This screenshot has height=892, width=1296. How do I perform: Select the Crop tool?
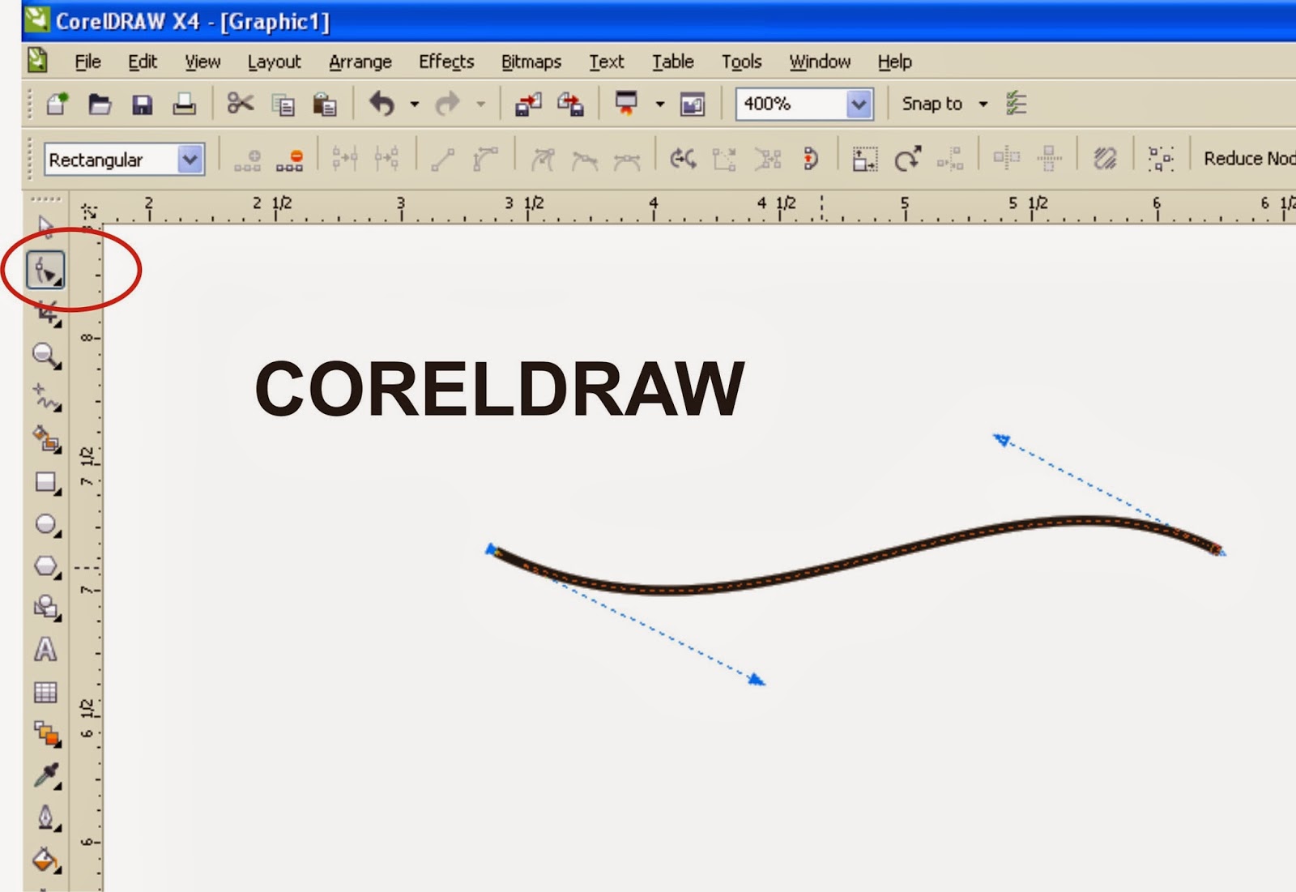(x=46, y=313)
